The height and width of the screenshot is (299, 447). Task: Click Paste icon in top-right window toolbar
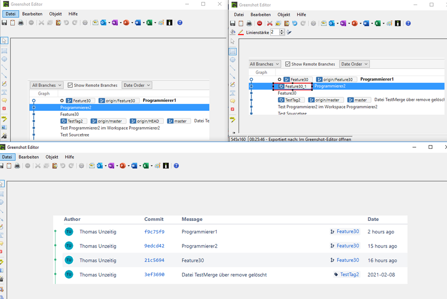[x=286, y=23]
